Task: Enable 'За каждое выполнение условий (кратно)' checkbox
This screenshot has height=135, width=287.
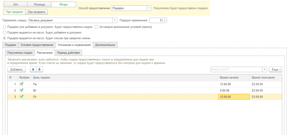Action: click(x=96, y=27)
